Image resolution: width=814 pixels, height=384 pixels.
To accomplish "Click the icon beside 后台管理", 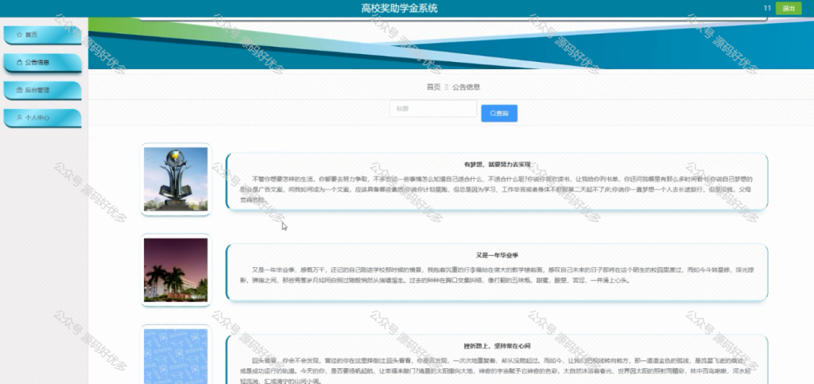I will click(x=19, y=90).
